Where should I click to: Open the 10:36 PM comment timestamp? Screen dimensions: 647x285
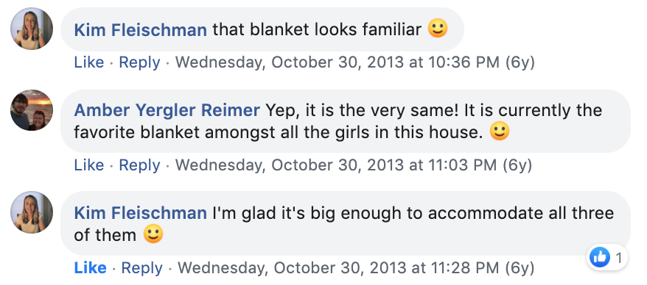point(355,62)
